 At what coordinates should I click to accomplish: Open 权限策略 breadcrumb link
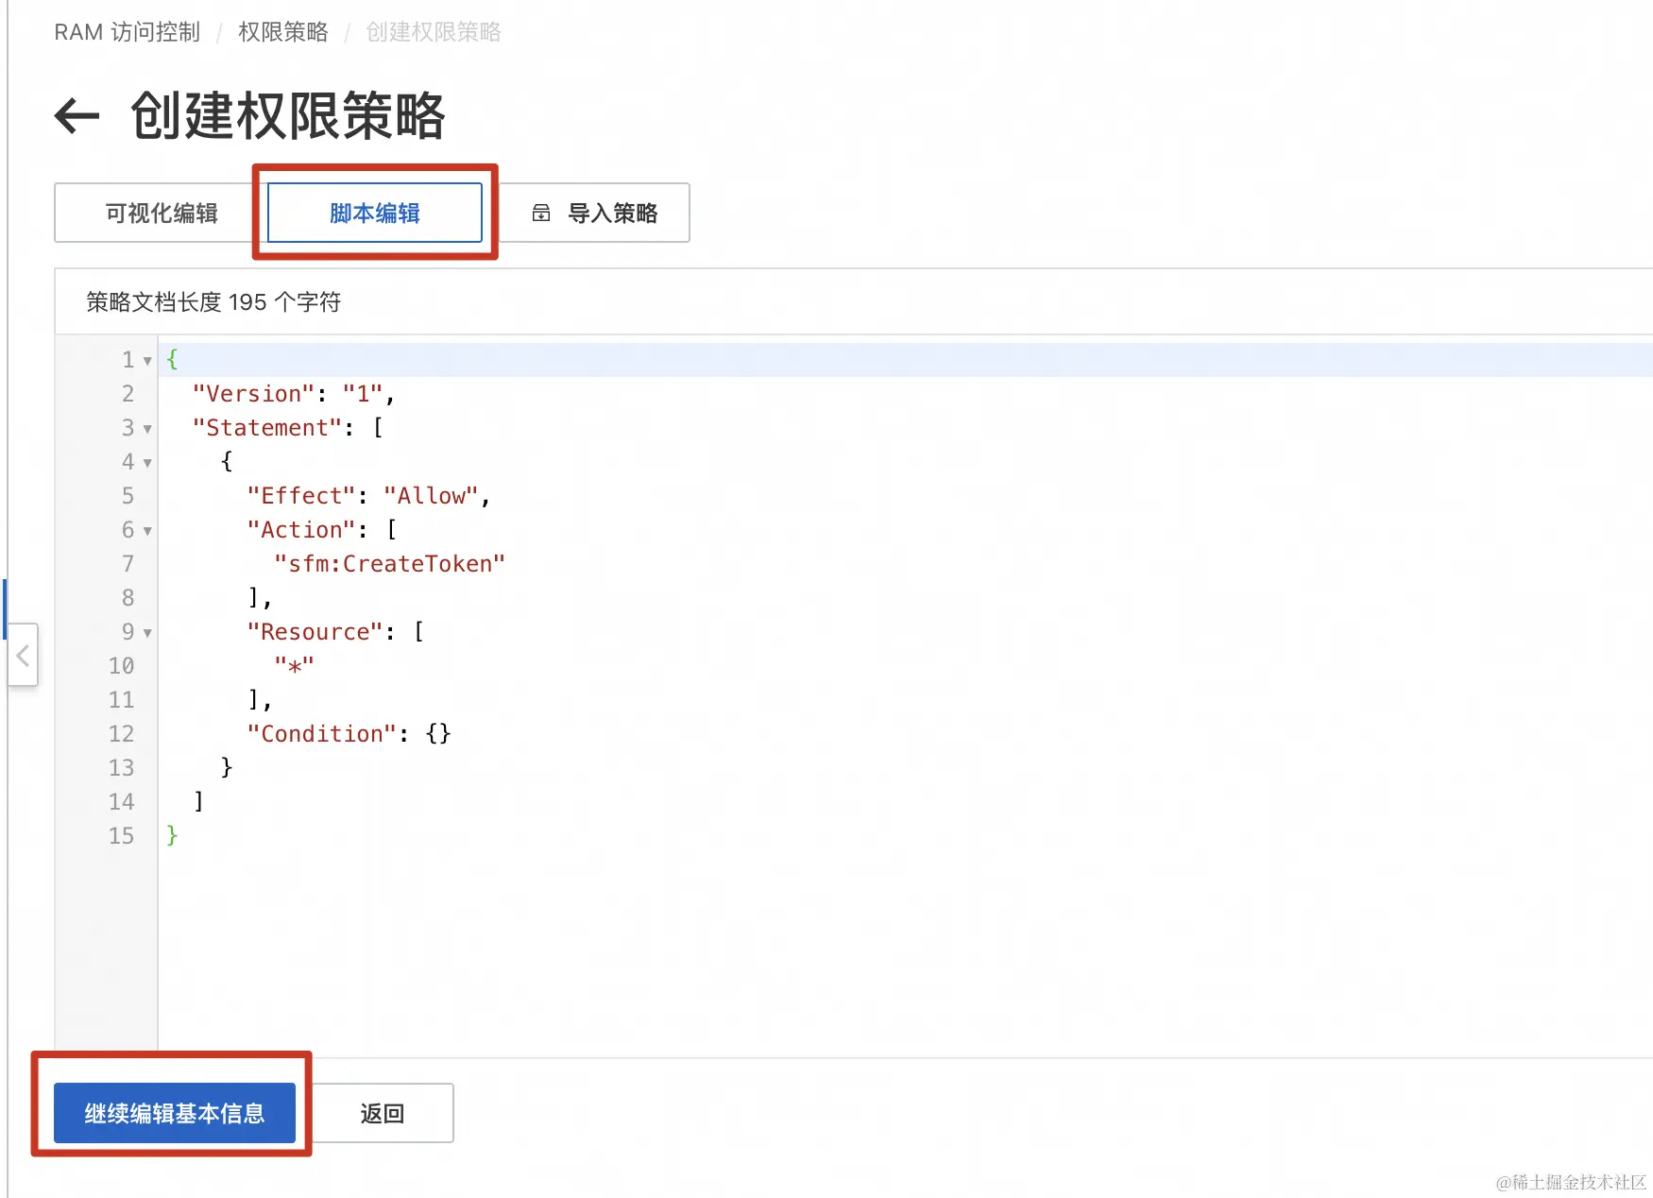click(x=283, y=32)
